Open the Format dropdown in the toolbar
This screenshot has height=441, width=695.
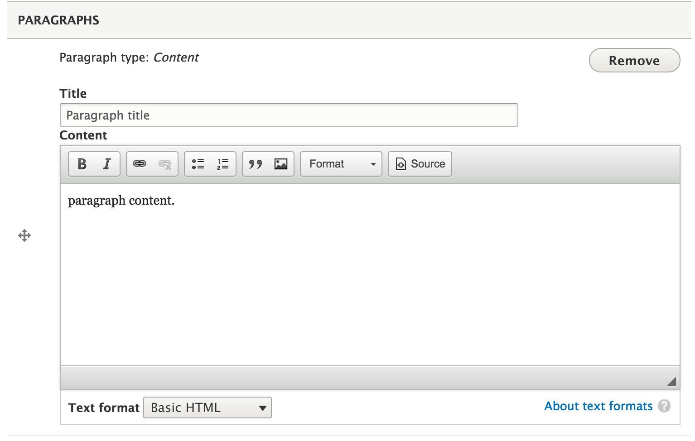341,164
